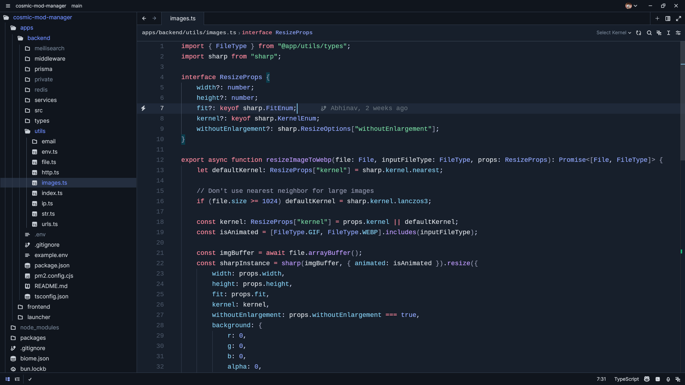Zoom the editor pane with expand arrows
Screen dimensions: 685x385
click(679, 18)
